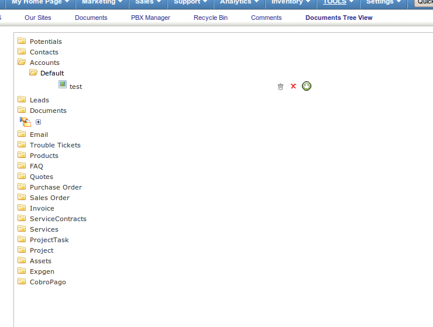433x327 pixels.
Task: Go to the PBX Manager tab
Action: click(150, 18)
